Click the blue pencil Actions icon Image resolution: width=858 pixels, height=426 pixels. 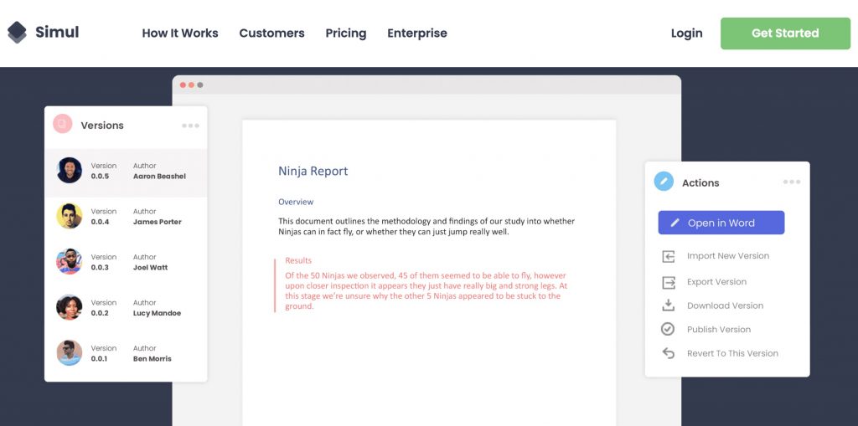click(x=664, y=182)
